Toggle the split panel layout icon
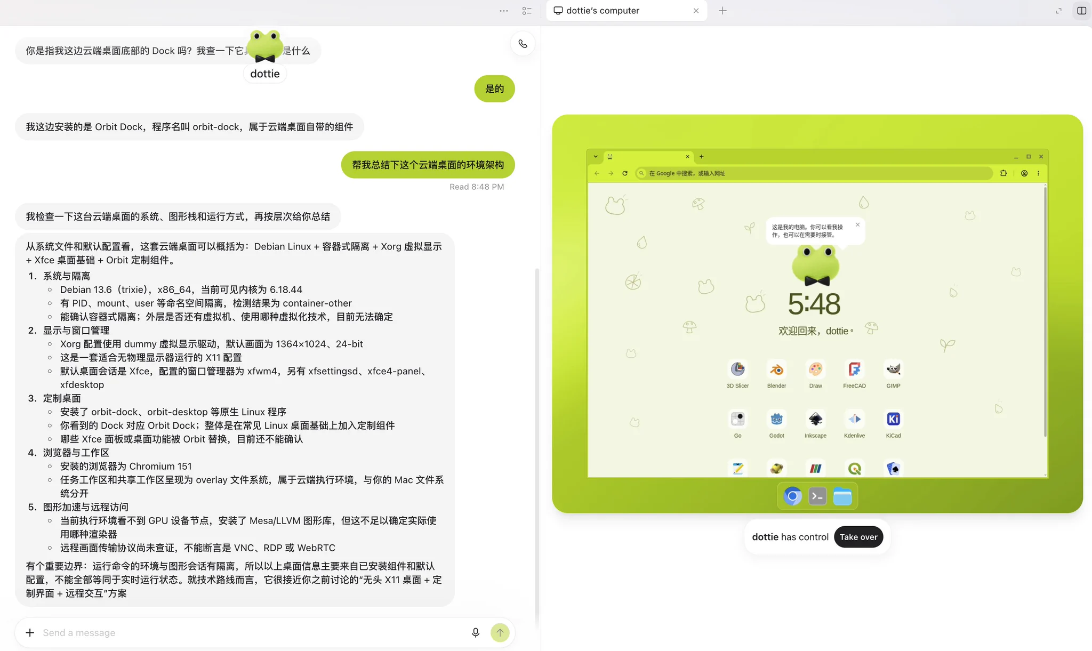 (x=1081, y=11)
